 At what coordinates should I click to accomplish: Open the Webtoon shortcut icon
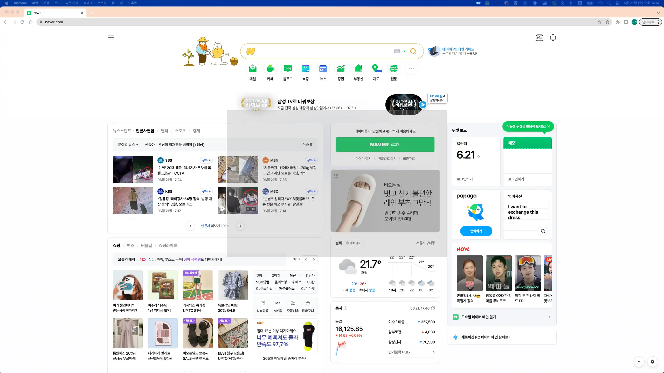(393, 69)
